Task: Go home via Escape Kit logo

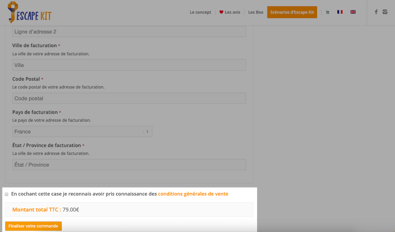Action: (29, 12)
